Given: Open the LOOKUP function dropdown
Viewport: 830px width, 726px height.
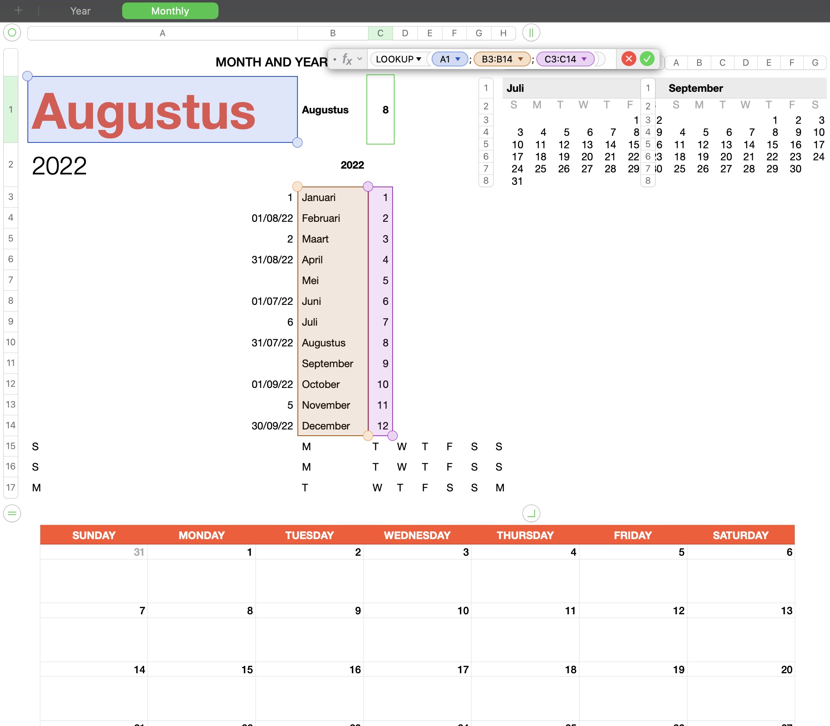Looking at the screenshot, I should [x=418, y=59].
